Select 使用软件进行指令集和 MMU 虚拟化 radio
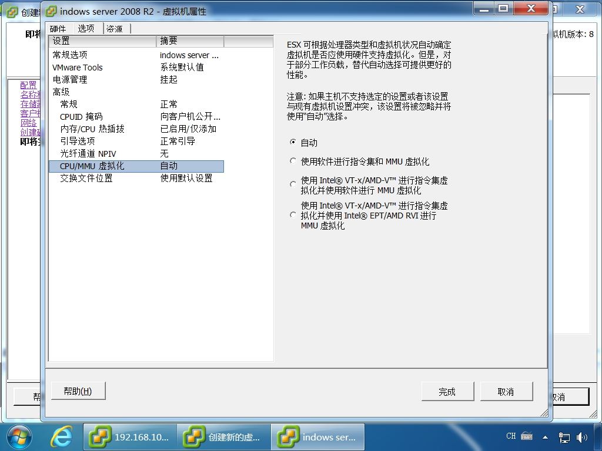The width and height of the screenshot is (602, 451). point(293,161)
